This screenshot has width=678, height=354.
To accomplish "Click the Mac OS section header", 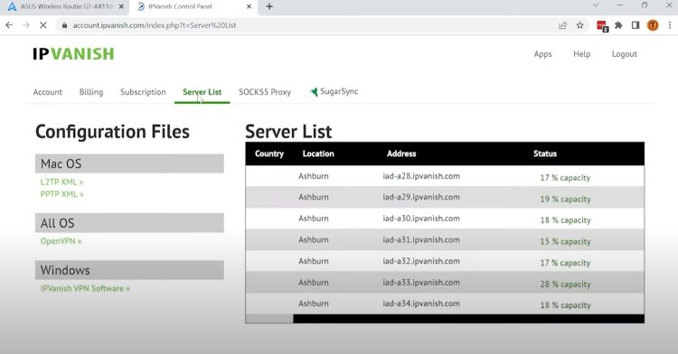I will point(129,163).
